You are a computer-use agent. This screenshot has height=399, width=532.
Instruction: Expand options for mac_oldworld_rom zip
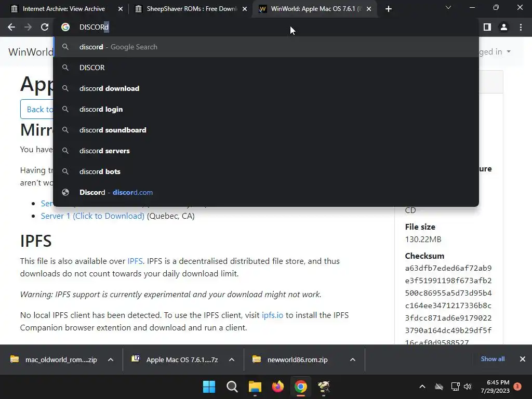pyautogui.click(x=111, y=360)
